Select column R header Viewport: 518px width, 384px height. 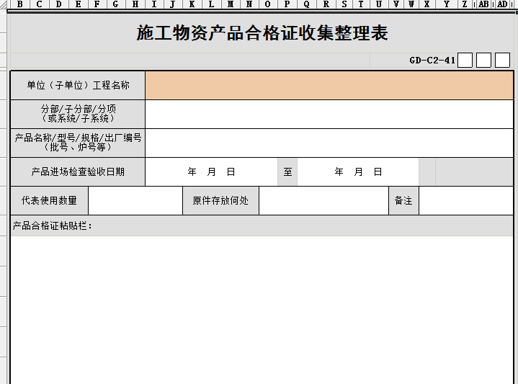(326, 4)
